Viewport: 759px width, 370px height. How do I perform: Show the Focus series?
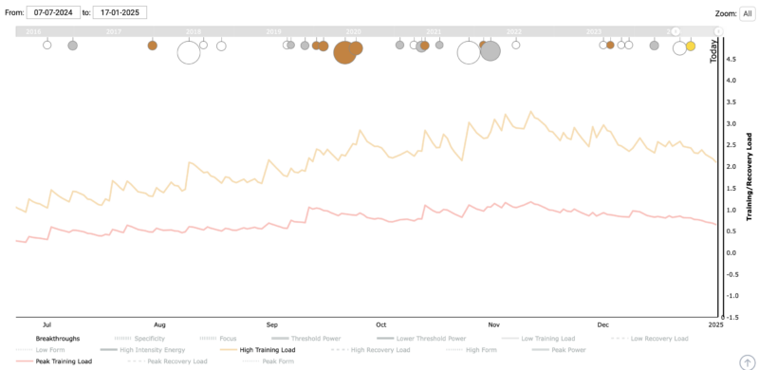[x=218, y=339]
